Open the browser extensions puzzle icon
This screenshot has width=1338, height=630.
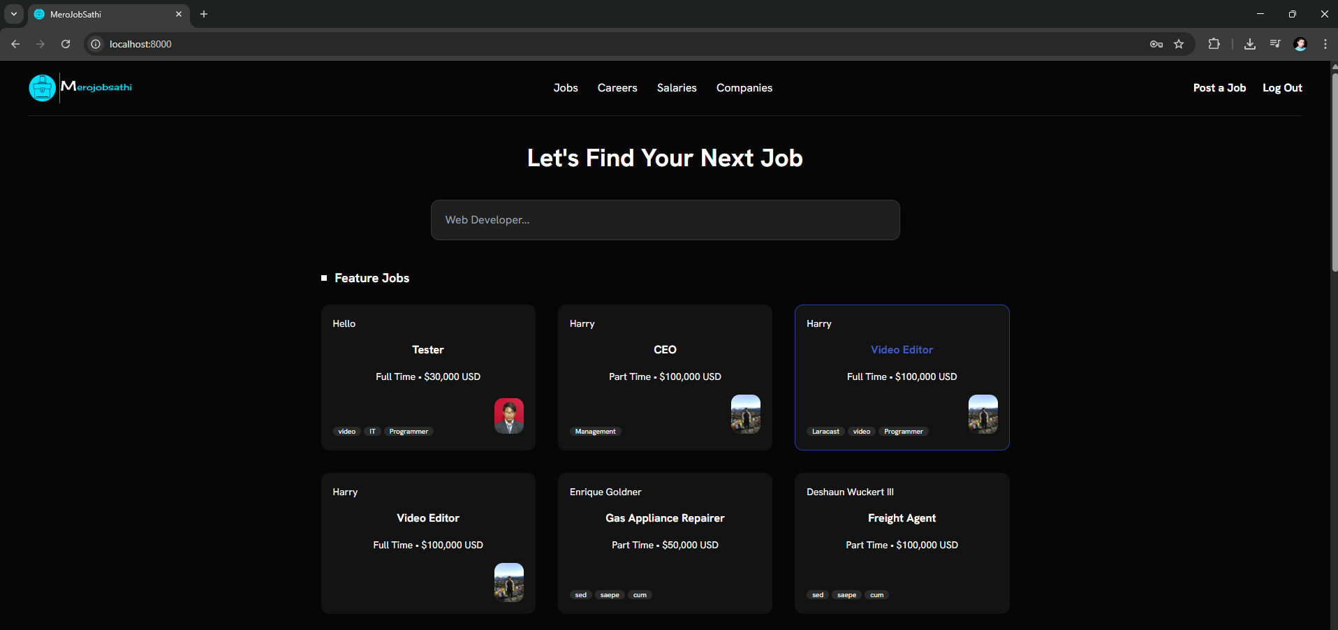coord(1214,44)
